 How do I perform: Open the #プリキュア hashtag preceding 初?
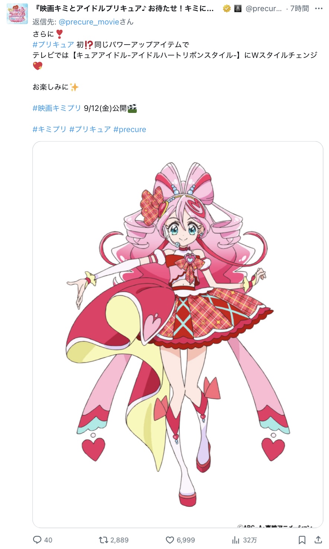(x=53, y=45)
